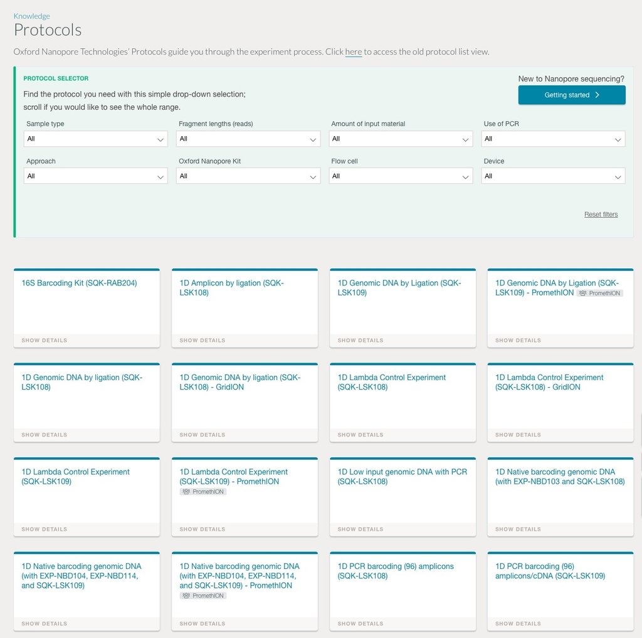Open 1D Low input genomic DNA with PCR
The image size is (642, 638).
point(402,477)
